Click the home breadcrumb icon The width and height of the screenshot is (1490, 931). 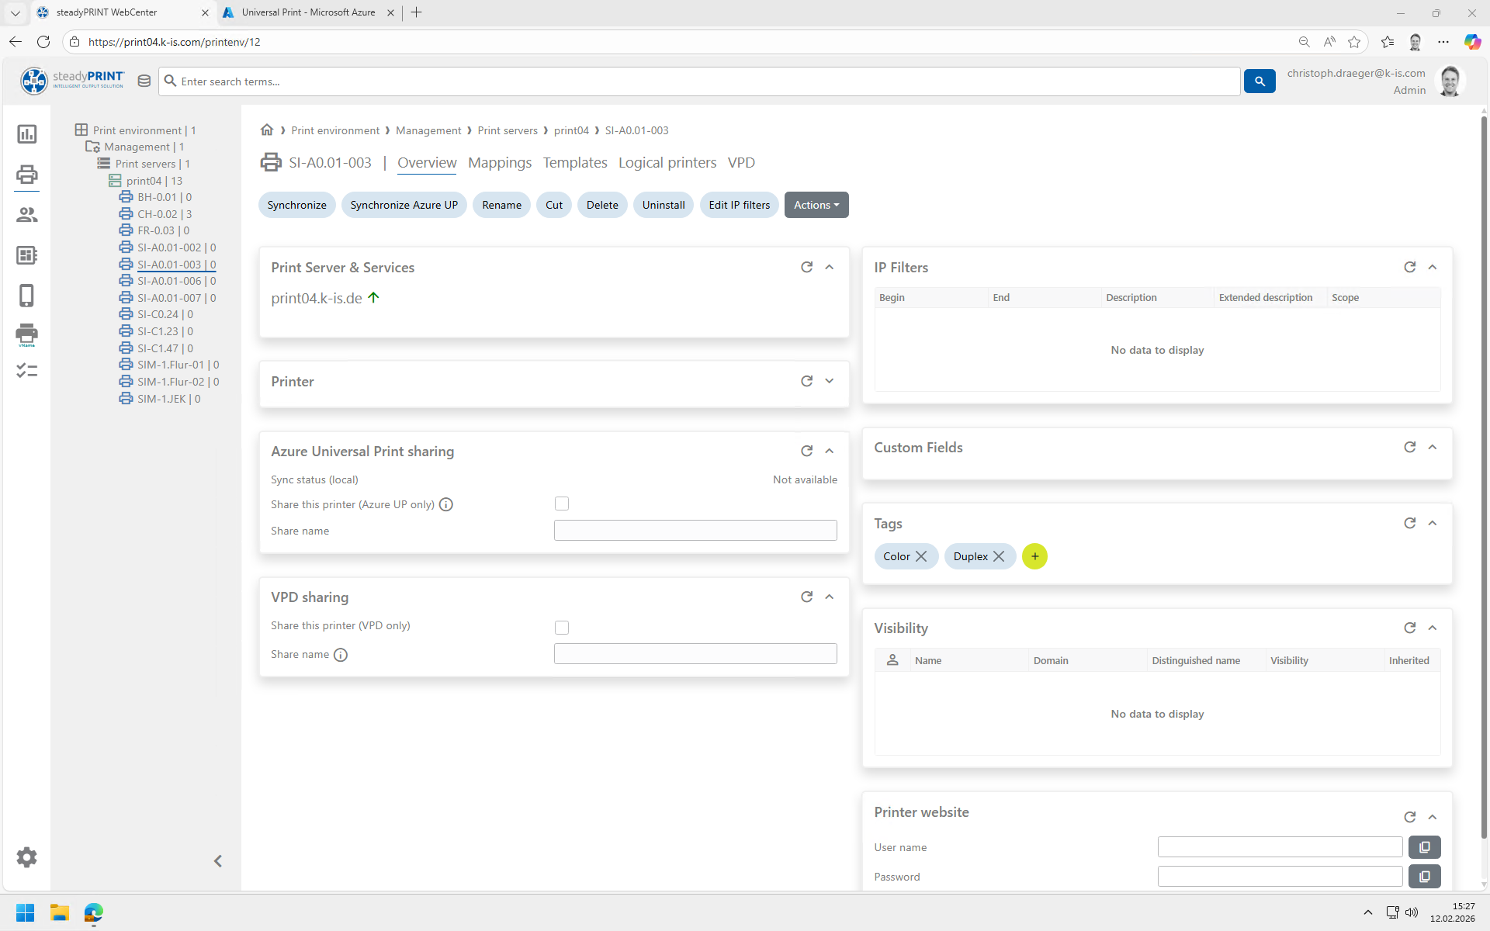(x=267, y=130)
